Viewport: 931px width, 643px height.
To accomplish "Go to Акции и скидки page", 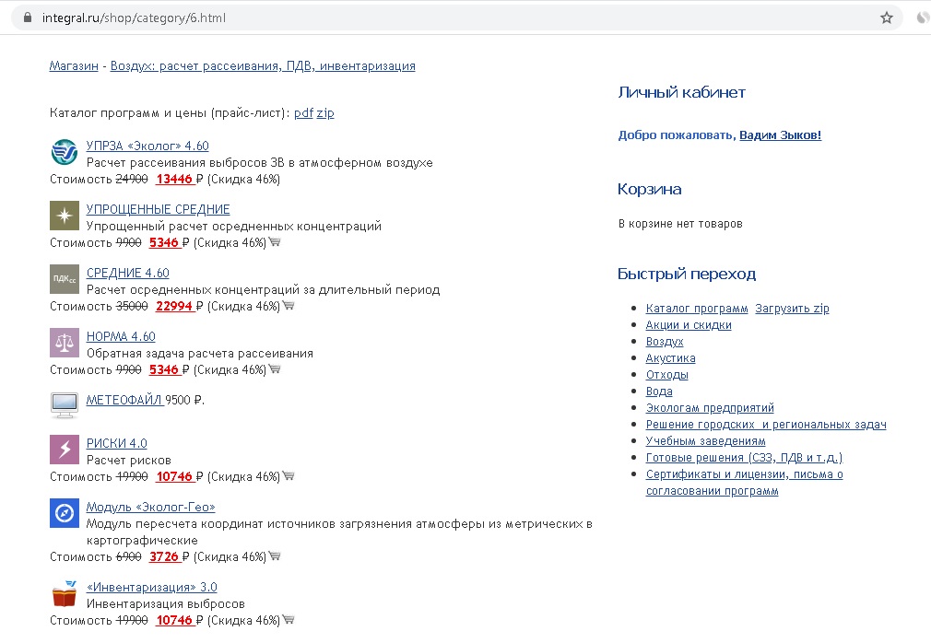I will point(689,325).
